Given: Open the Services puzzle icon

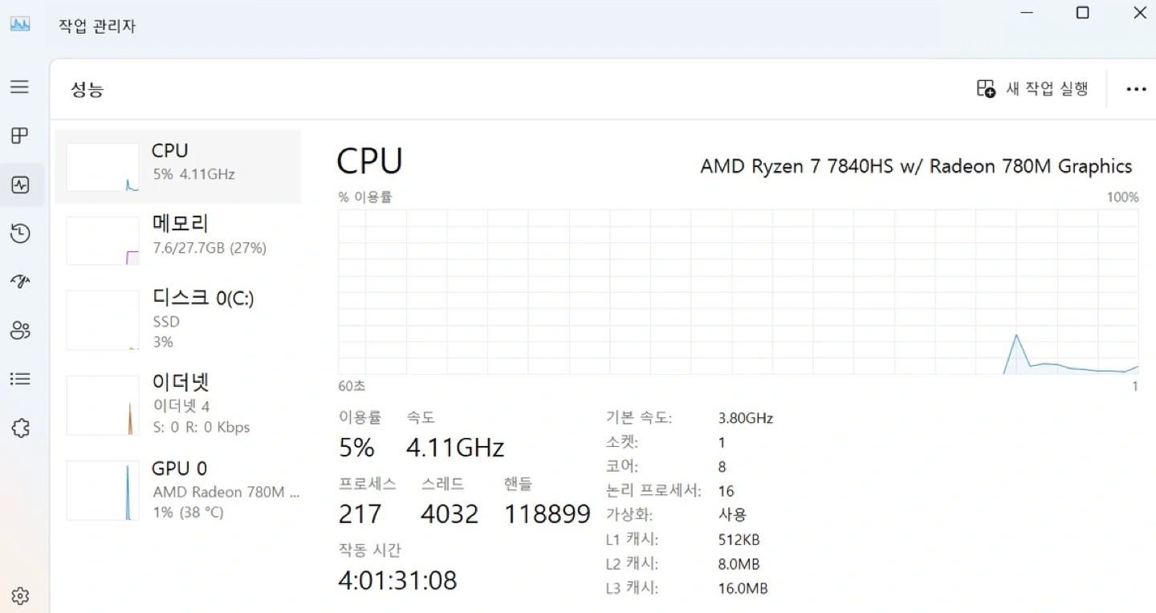Looking at the screenshot, I should pyautogui.click(x=20, y=428).
